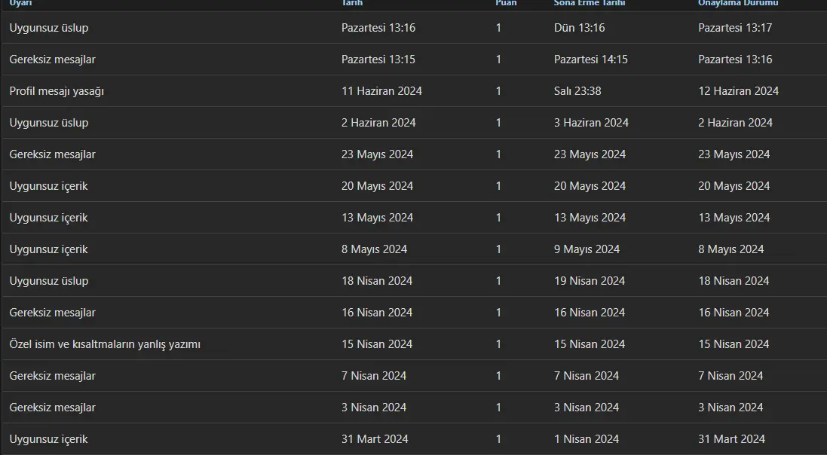Click Tarih cell '31 Mart 2024'
Image resolution: width=827 pixels, height=455 pixels.
(375, 439)
